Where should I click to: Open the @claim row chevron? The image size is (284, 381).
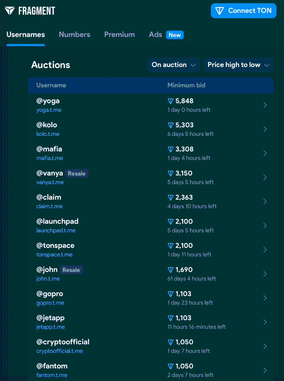click(x=265, y=202)
